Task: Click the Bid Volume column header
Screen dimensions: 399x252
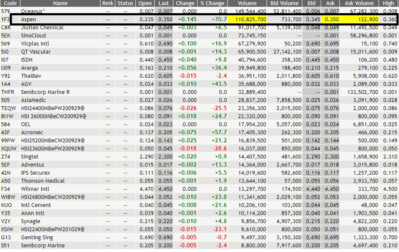Action: tap(284, 3)
